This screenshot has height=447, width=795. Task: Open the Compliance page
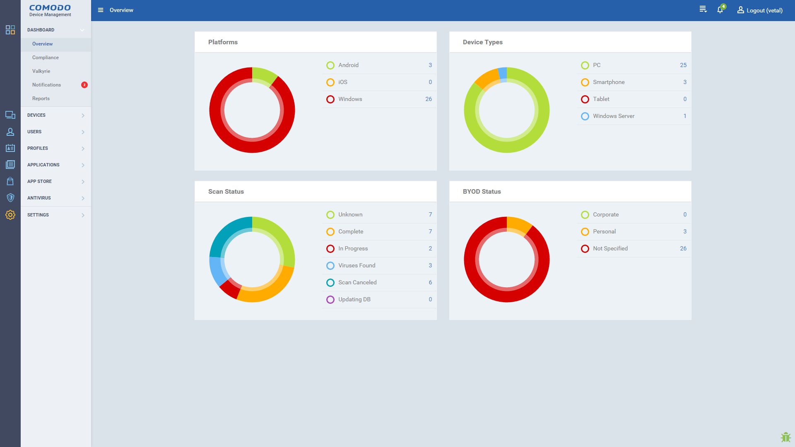tap(46, 57)
